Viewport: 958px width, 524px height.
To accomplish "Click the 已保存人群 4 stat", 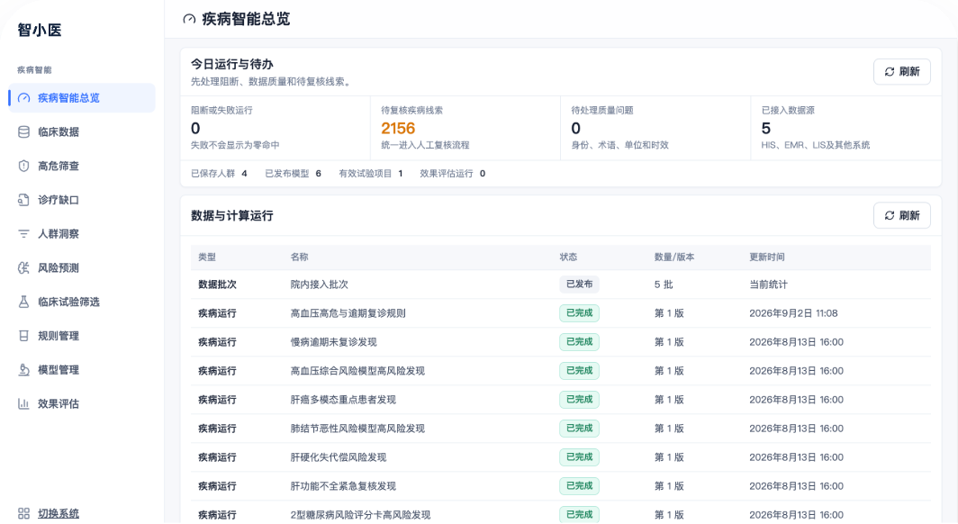I will tap(219, 174).
